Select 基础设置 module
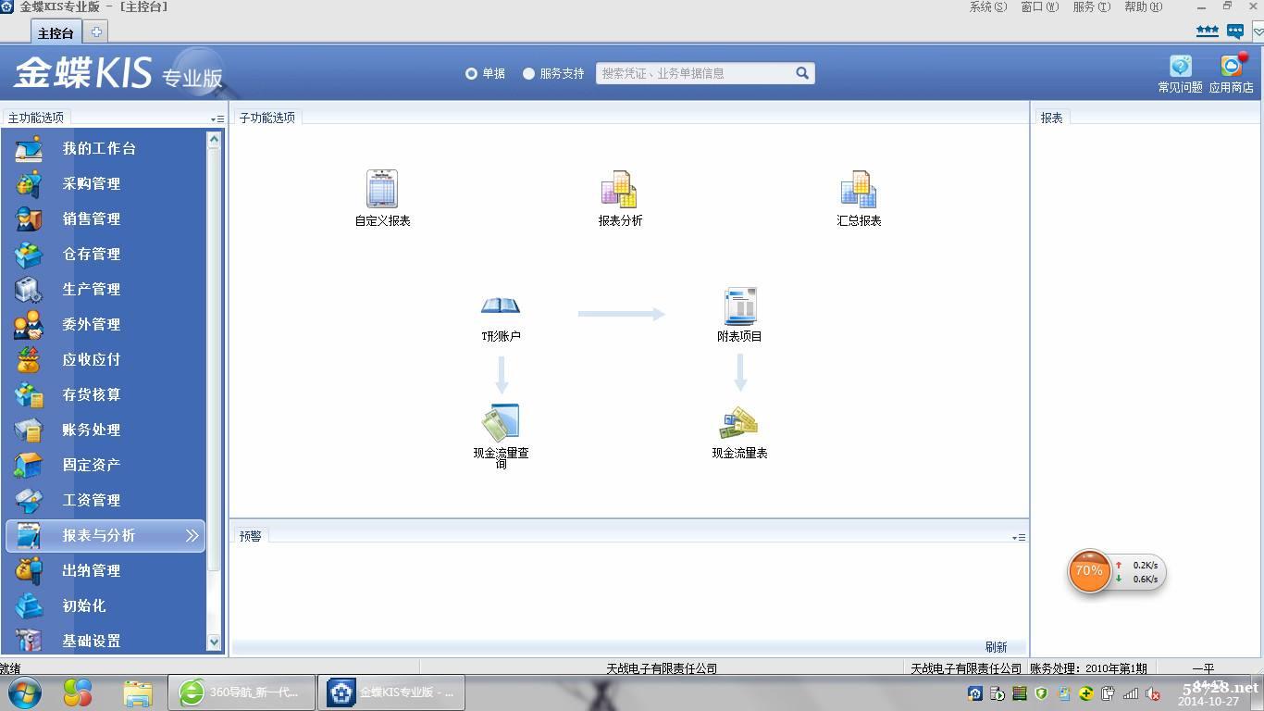This screenshot has width=1264, height=711. pyautogui.click(x=92, y=641)
